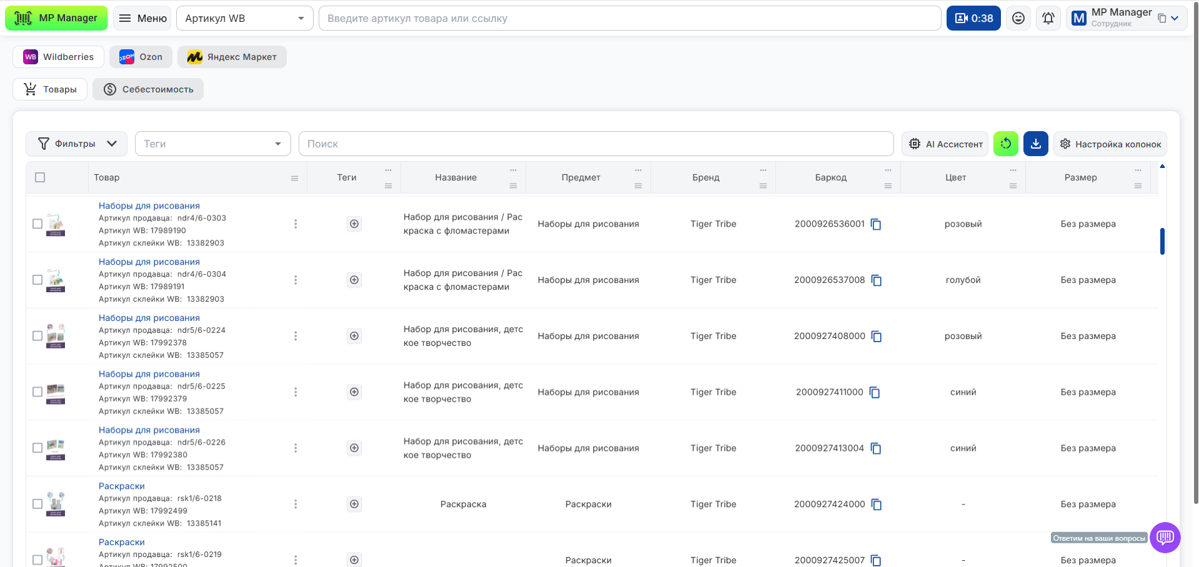This screenshot has height=567, width=1199.
Task: Open three-dot menu for ndr5/6-0224 row
Action: coord(296,336)
